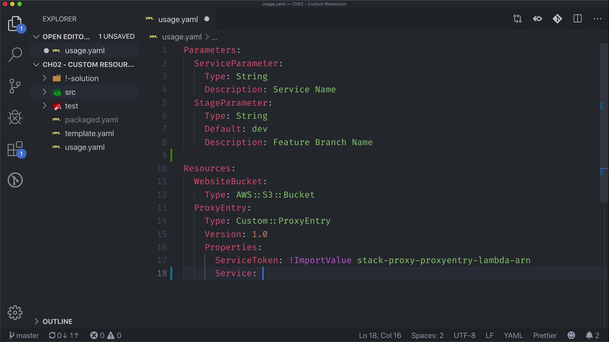Split the editor to the right
Image resolution: width=609 pixels, height=342 pixels.
pyautogui.click(x=578, y=19)
